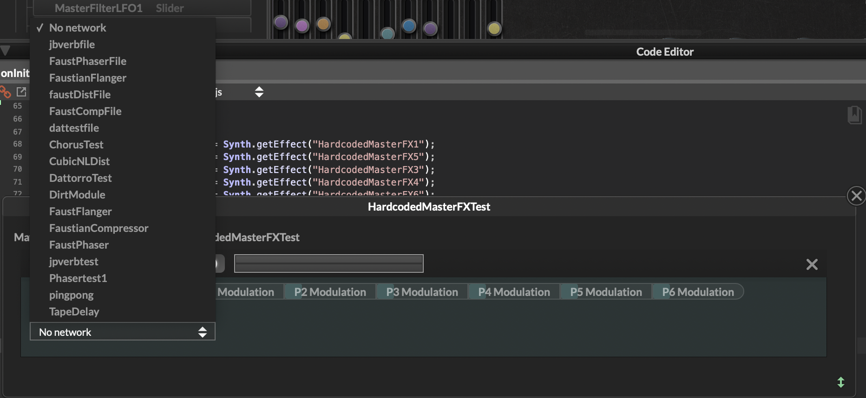The height and width of the screenshot is (398, 866).
Task: Switch to the P3 Modulation tab
Action: pos(422,292)
